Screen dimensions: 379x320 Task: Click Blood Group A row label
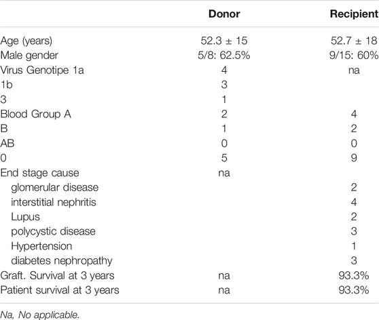[x=35, y=114]
